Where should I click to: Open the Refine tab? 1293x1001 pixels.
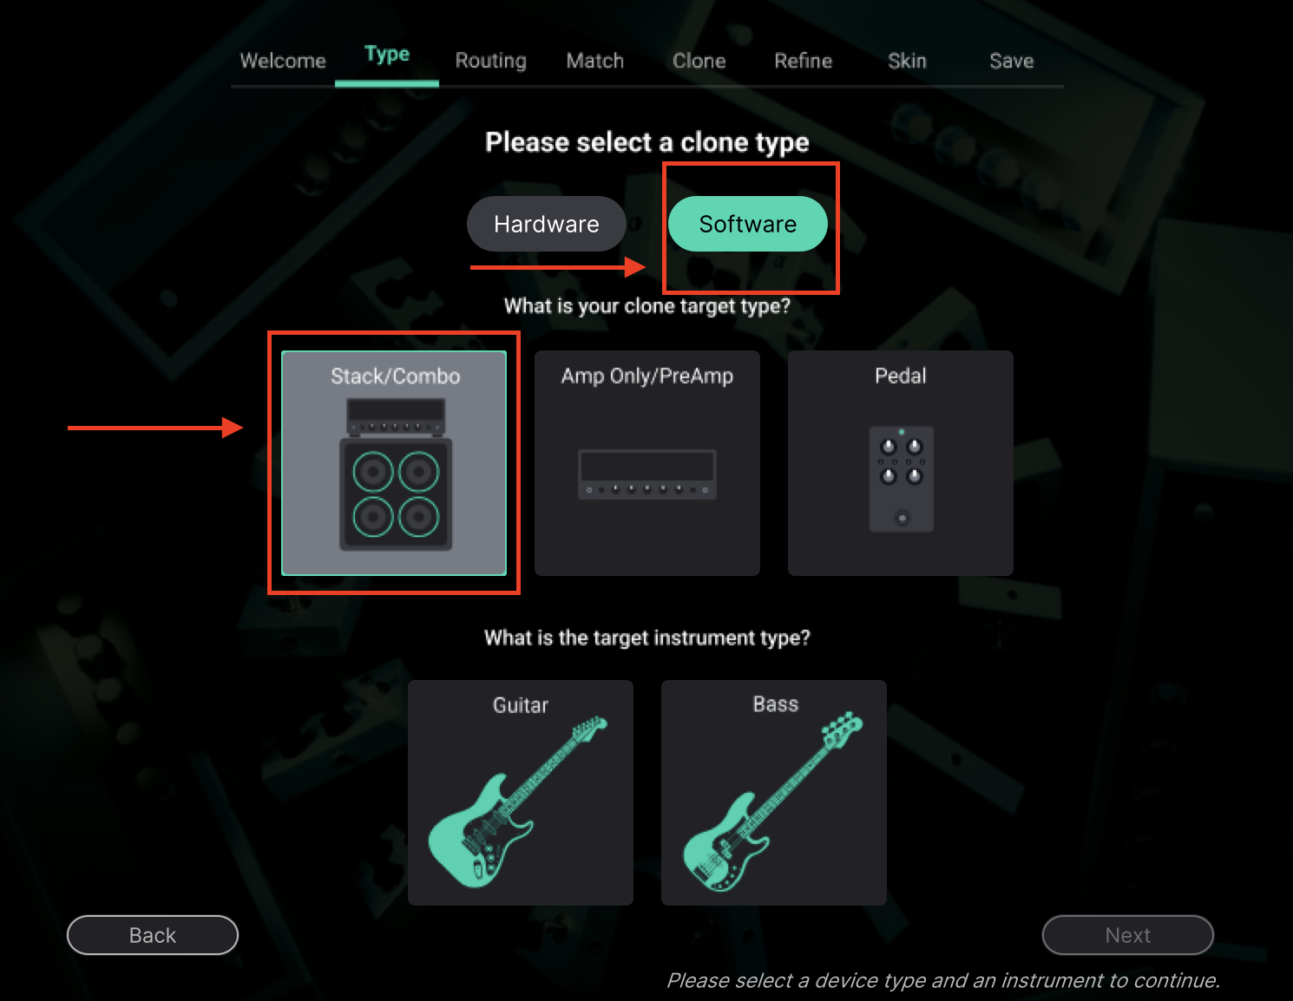[804, 61]
